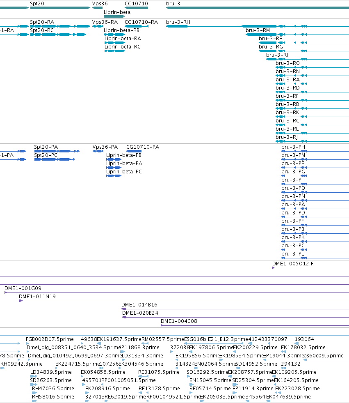This screenshot has height=403, width=349.
Task: Click the bru-3-RH transcript label
Action: pos(178,22)
